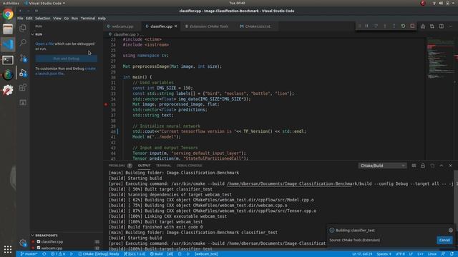Open editor More Actions ellipsis
This screenshot has height=257, width=458.
pyautogui.click(x=450, y=26)
